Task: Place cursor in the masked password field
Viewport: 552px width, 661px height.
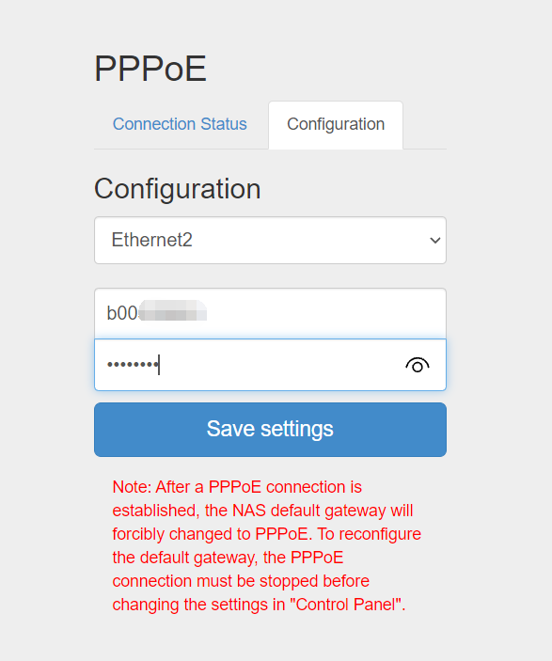Action: [270, 365]
